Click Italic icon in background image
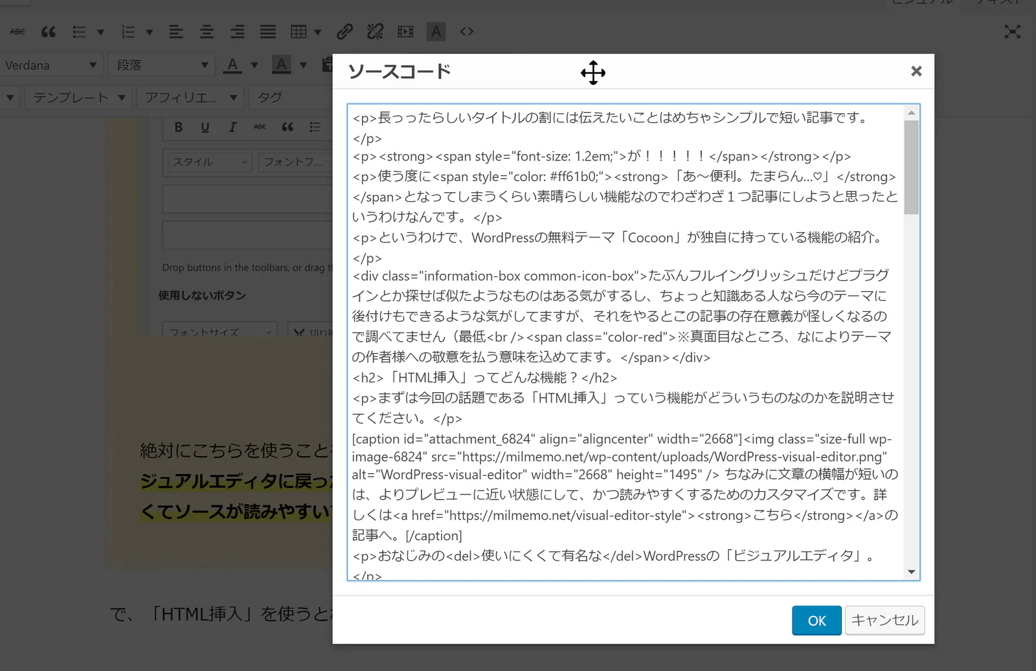Screen dimensions: 1036x671 click(x=232, y=127)
